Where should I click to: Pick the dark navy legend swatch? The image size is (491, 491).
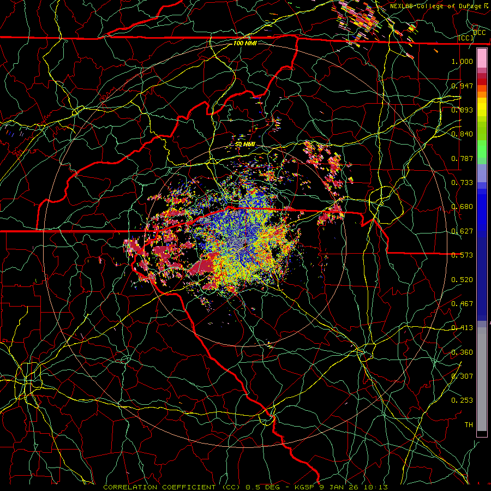click(482, 279)
